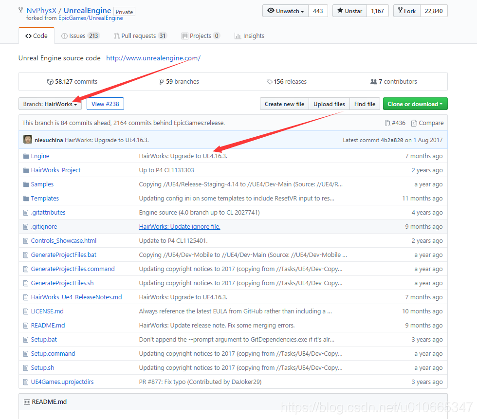View the 22,840 forks count
Screen dimensions: 477x419
coord(434,11)
